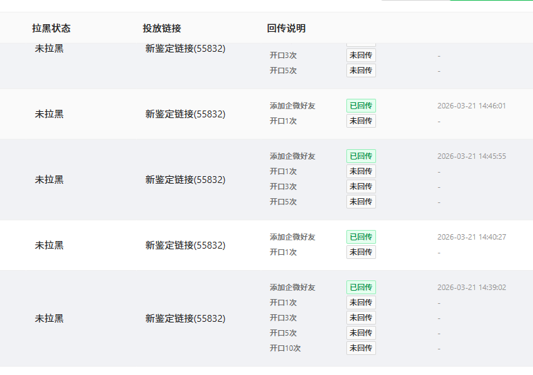Click the 回传说明 column header

286,28
